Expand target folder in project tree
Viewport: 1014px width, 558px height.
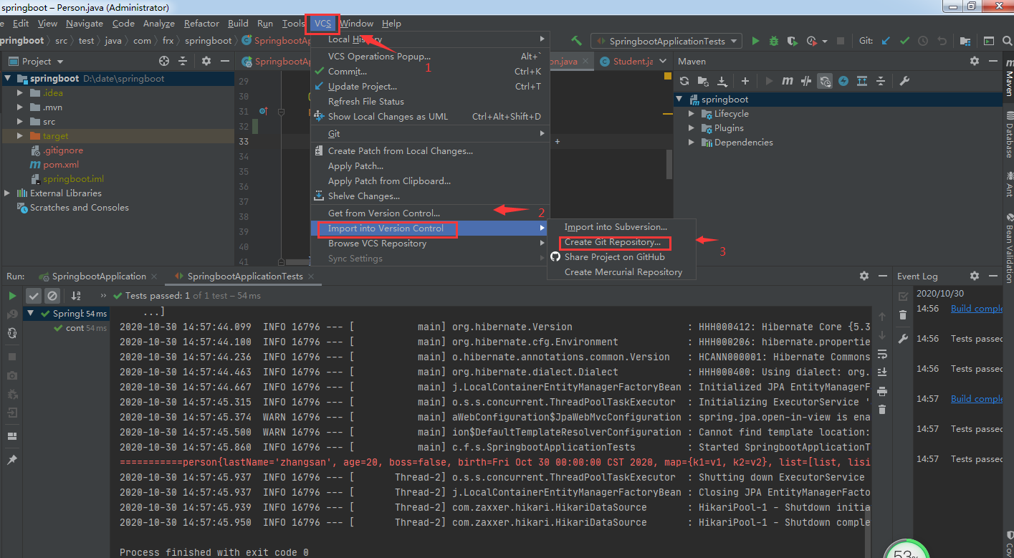19,136
